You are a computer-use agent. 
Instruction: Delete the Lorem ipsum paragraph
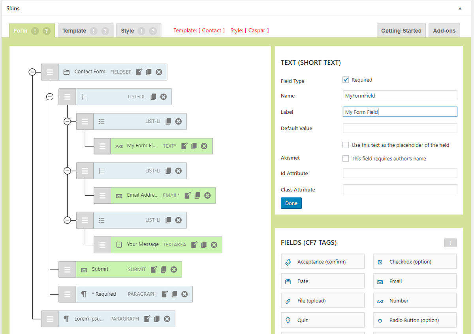coord(167,319)
